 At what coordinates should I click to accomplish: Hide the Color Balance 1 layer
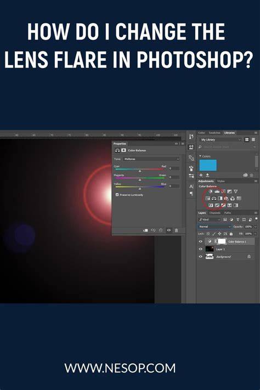[201, 241]
